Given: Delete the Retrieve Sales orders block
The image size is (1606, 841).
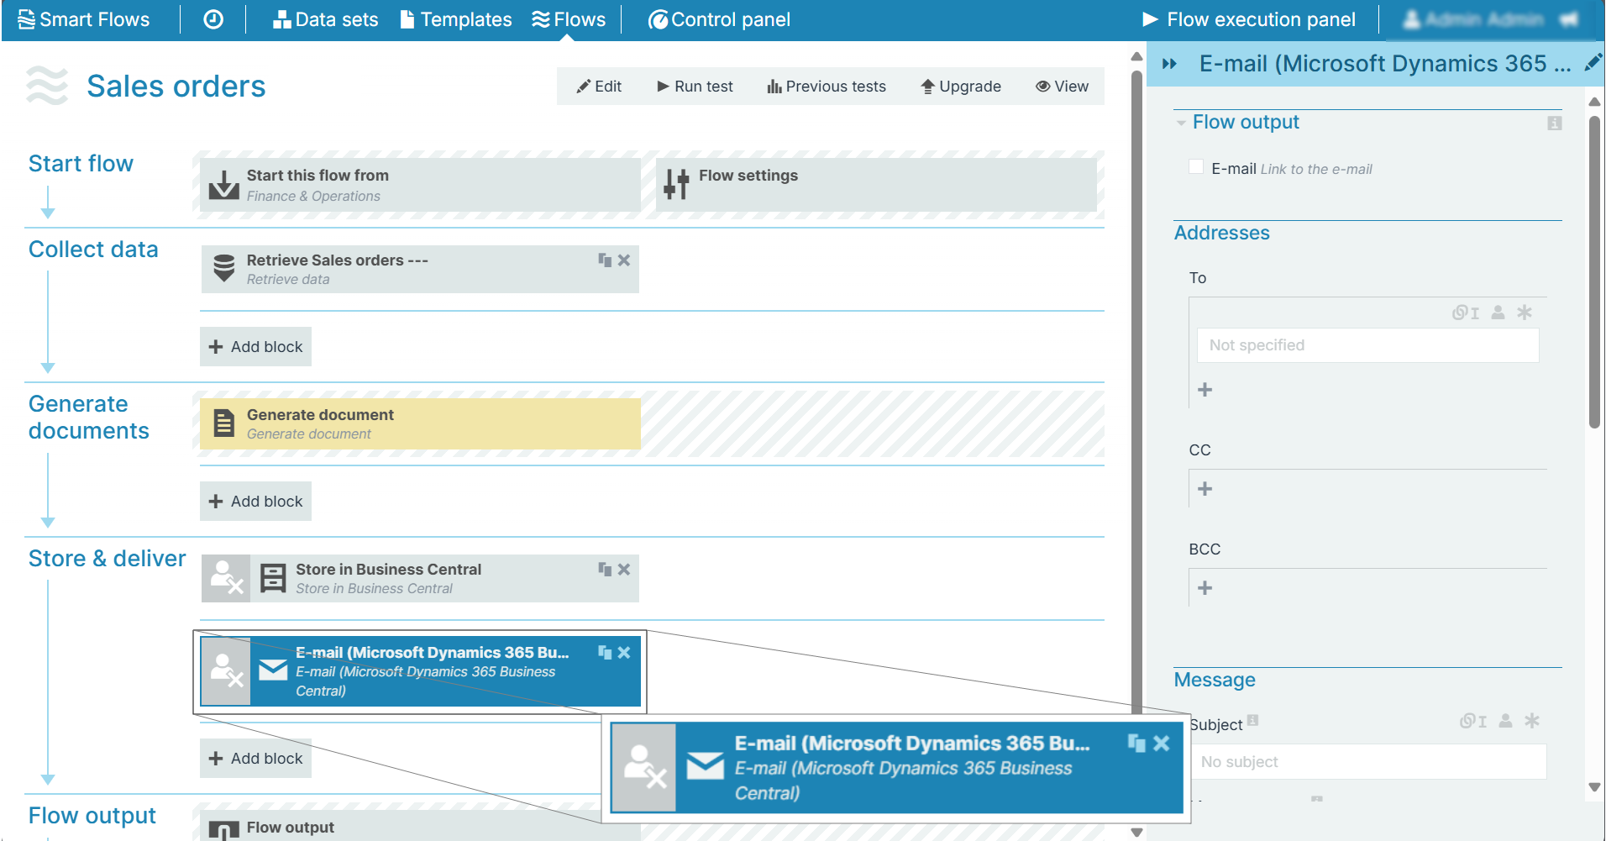Looking at the screenshot, I should 624,260.
